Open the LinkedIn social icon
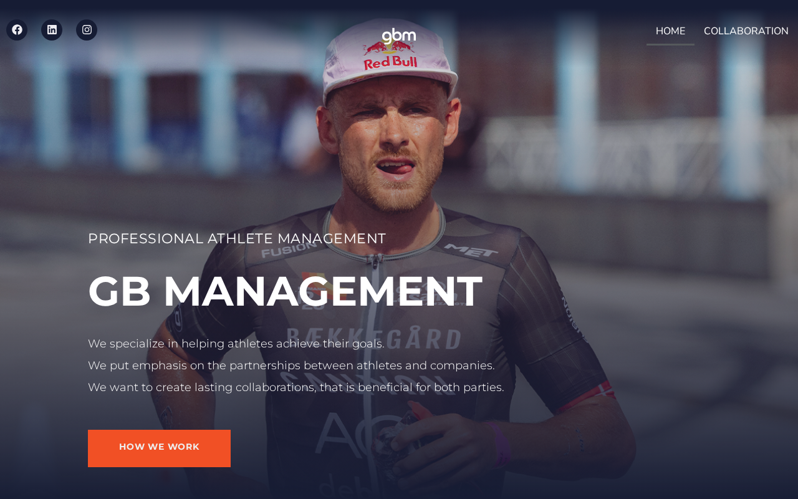The height and width of the screenshot is (499, 798). (x=52, y=30)
